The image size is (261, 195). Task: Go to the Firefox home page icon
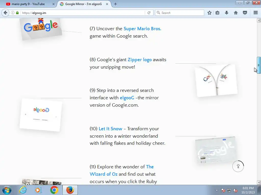[x=236, y=13]
